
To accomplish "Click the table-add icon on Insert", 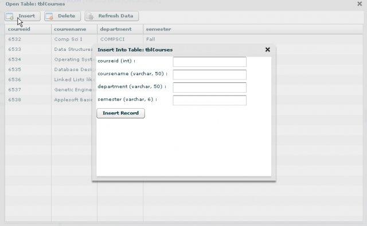I will tap(10, 17).
